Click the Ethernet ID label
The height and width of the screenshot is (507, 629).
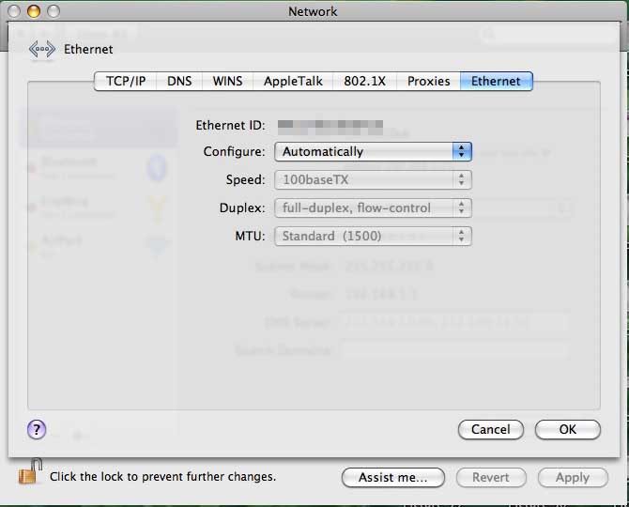230,126
